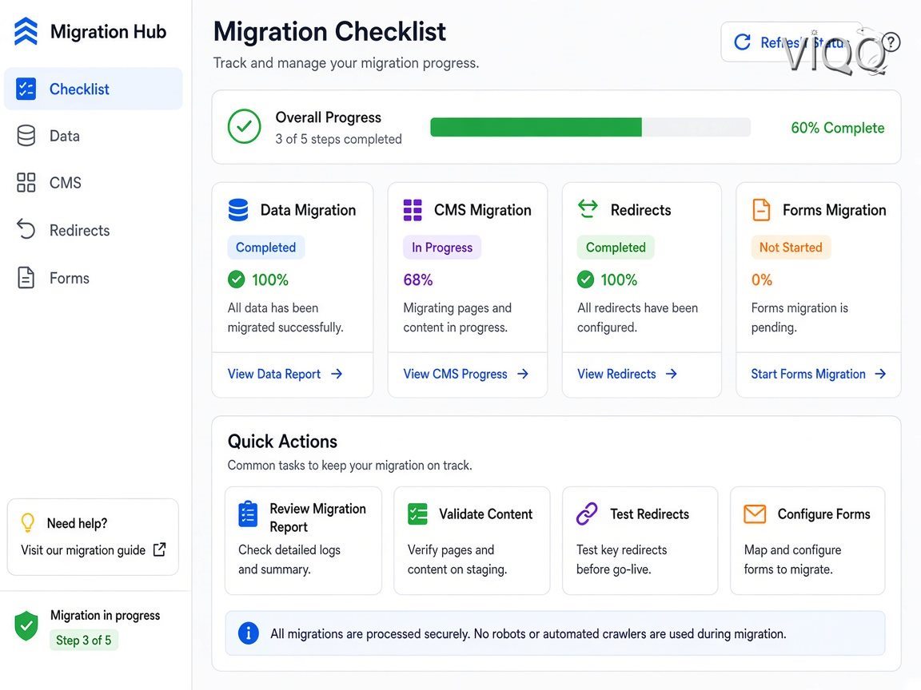Click the Validate Content green checklist icon

(417, 514)
